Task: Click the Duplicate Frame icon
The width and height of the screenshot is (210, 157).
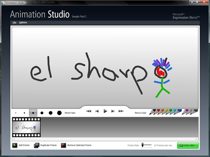Action: click(37, 145)
